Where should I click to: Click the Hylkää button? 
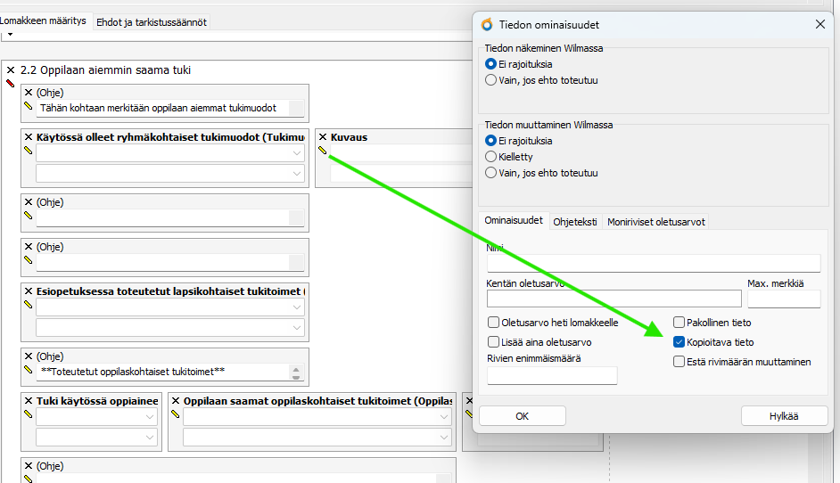tap(784, 416)
